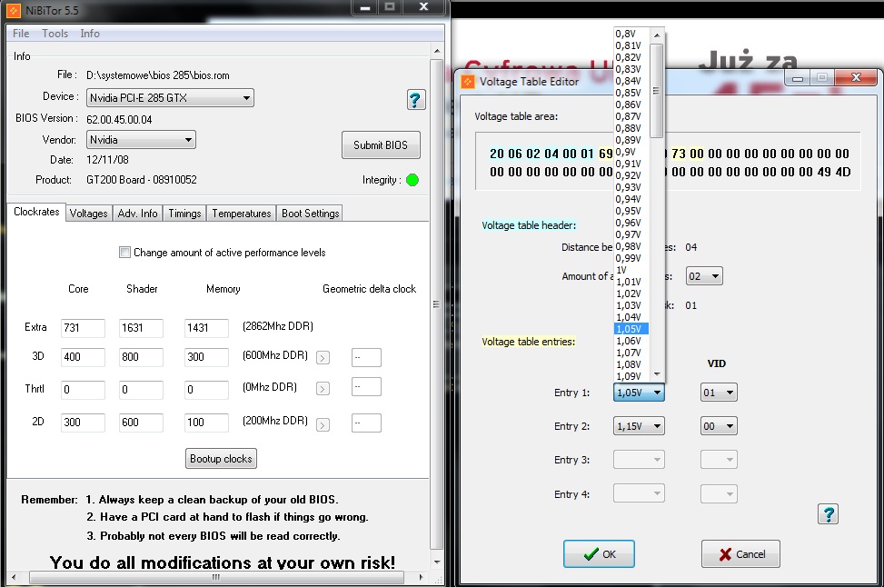Open help icon in Voltage Table Editor

pos(828,513)
